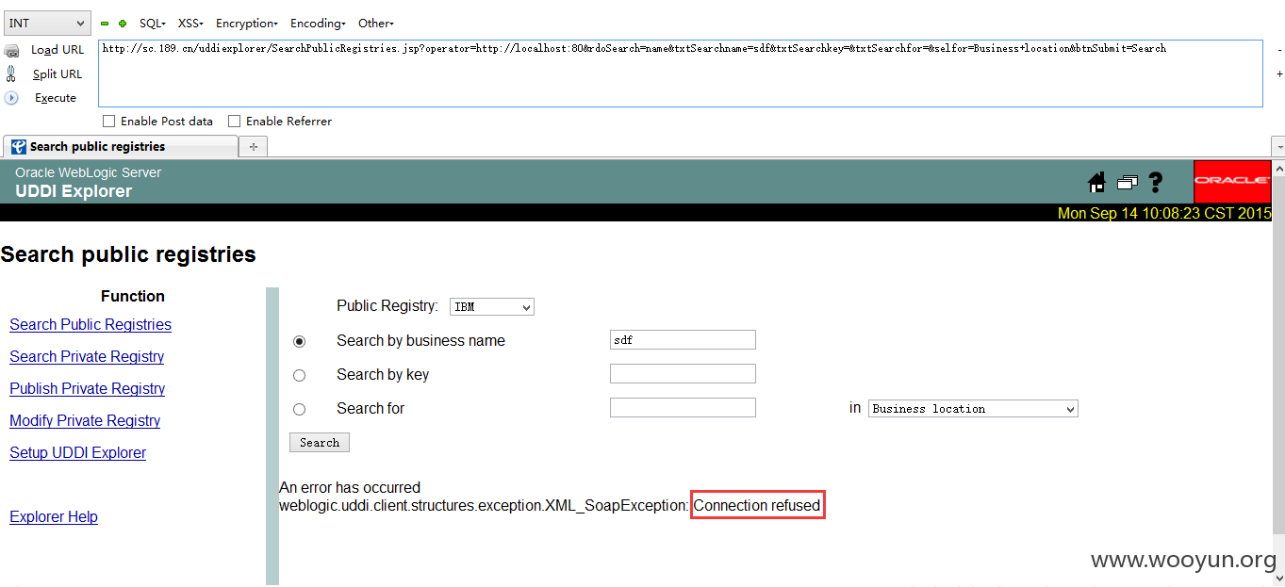Click the tab favicon for Search public registries

coord(18,147)
